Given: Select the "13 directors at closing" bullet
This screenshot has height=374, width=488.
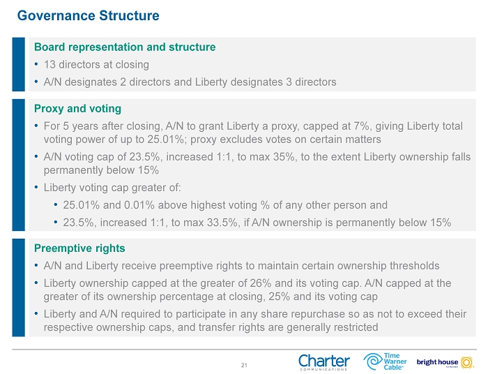Looking at the screenshot, I should pos(96,65).
